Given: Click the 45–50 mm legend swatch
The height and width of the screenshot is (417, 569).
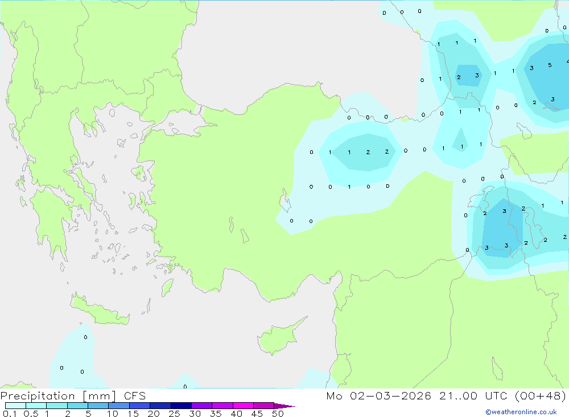Looking at the screenshot, I should click(x=264, y=406).
